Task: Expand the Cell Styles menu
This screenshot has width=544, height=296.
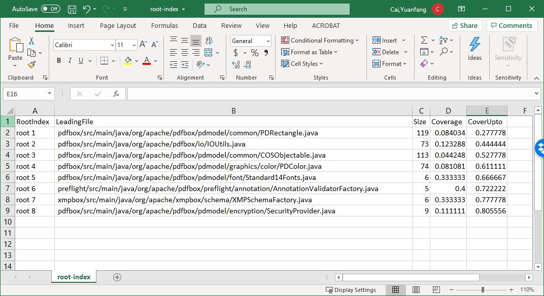Action: [x=301, y=64]
